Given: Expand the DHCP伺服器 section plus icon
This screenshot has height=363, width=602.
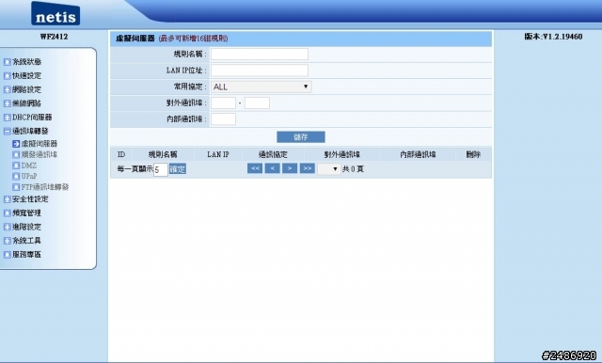Looking at the screenshot, I should coord(7,118).
